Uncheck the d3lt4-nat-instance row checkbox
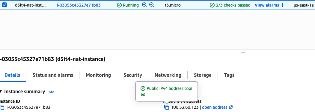Screen dimensions: 315x112 tap(4, 5)
